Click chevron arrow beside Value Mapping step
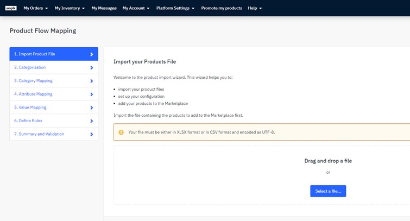Image resolution: width=410 pixels, height=221 pixels. pos(91,108)
